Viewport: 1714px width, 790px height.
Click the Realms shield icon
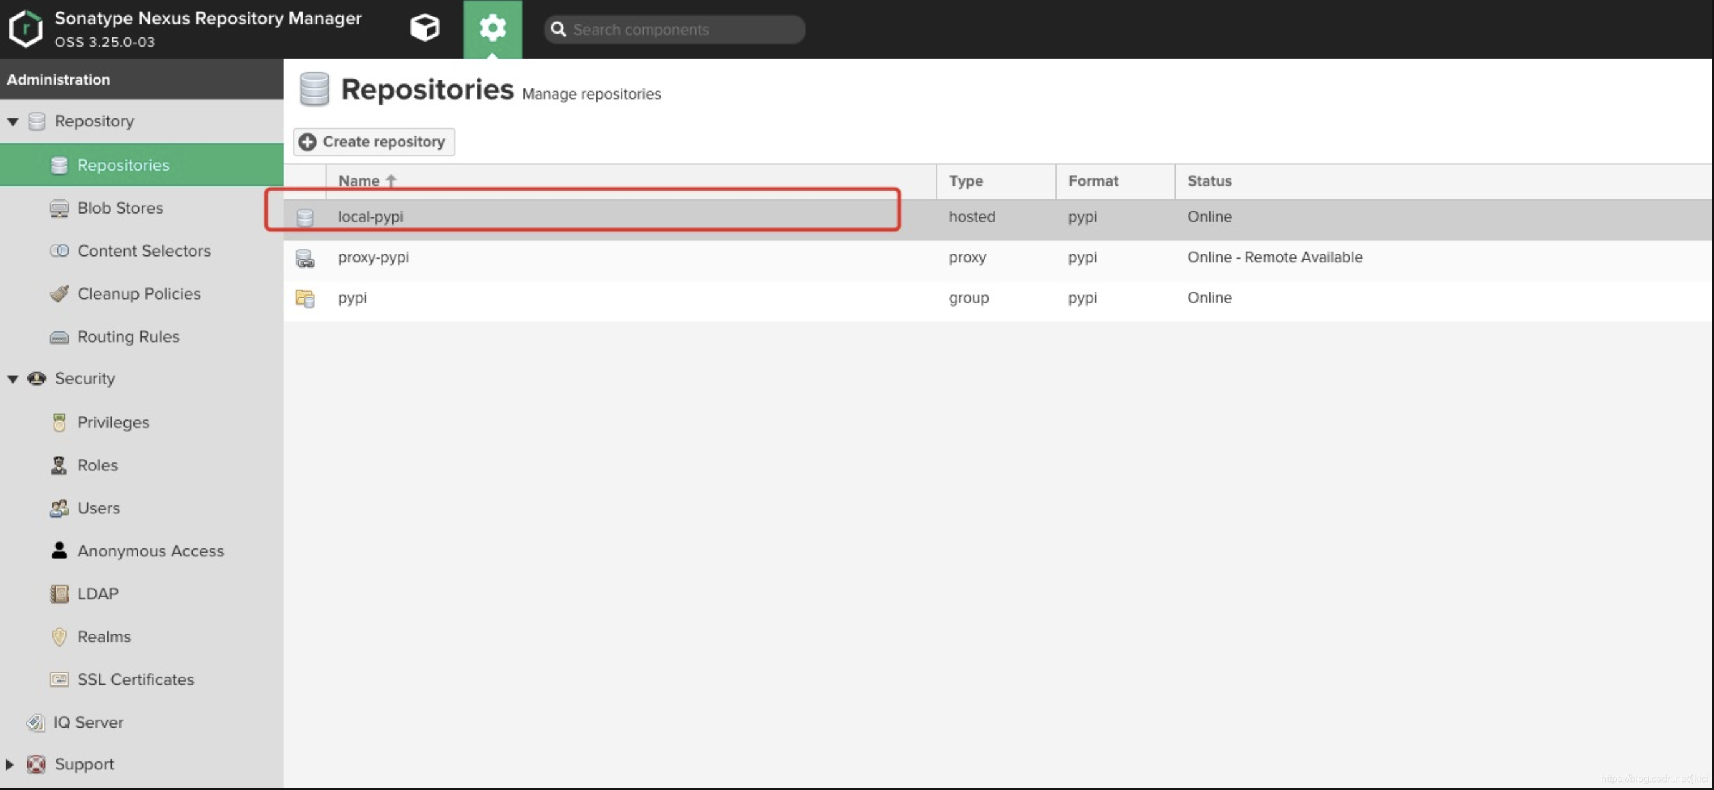click(59, 637)
